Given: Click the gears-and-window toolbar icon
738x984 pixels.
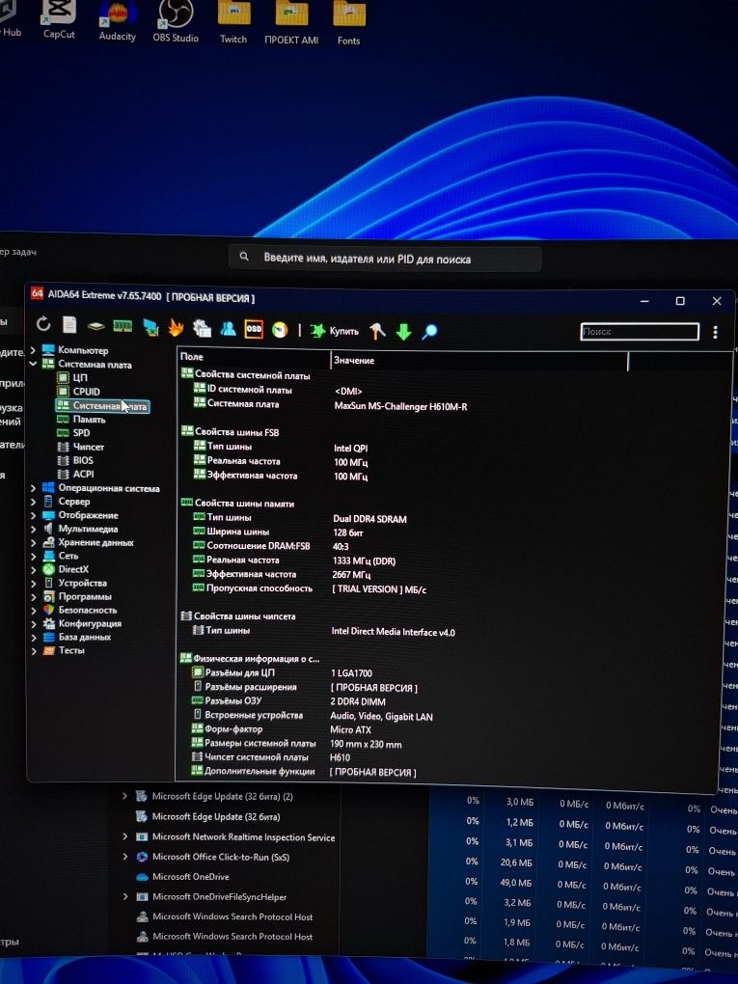Looking at the screenshot, I should click(202, 328).
